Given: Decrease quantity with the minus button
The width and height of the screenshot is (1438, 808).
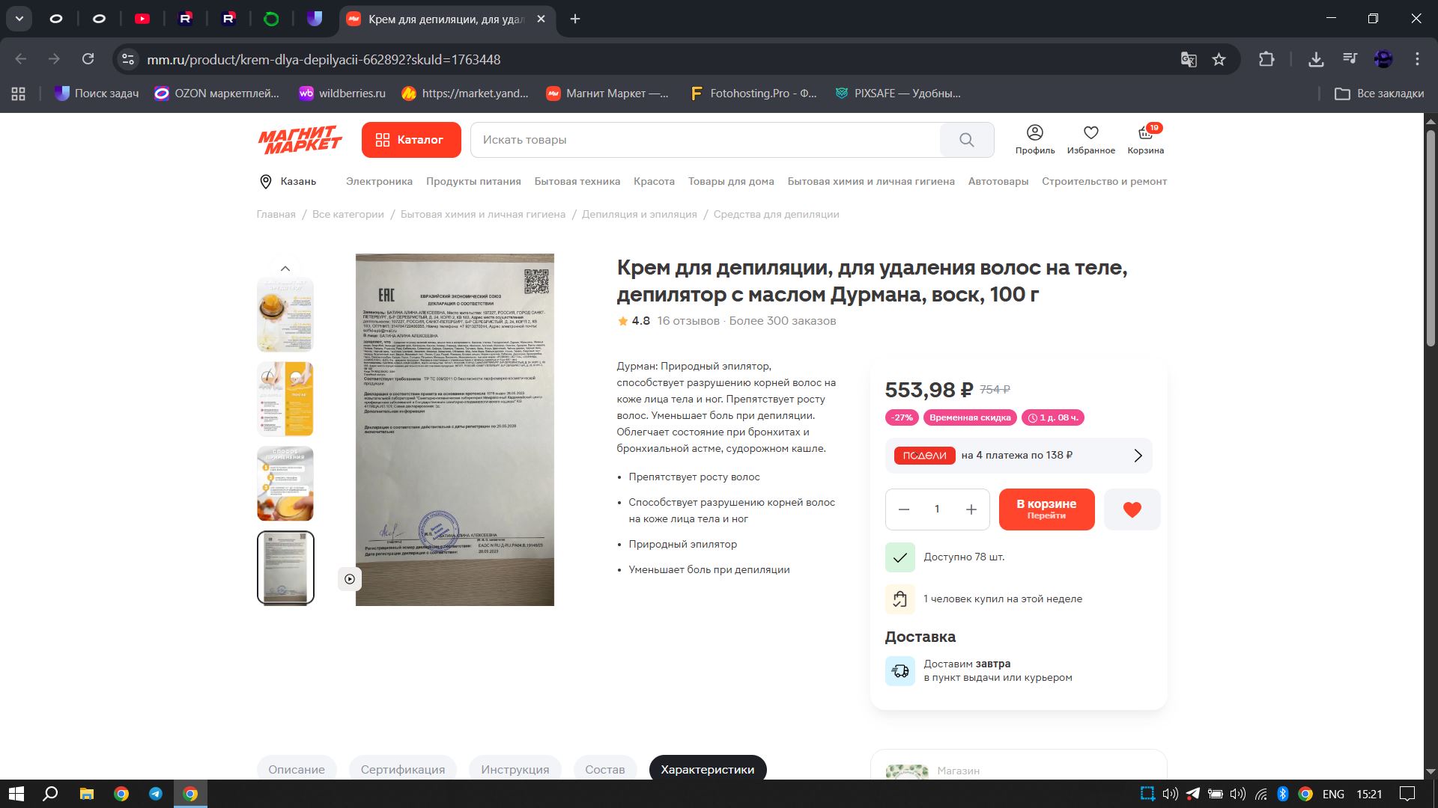Looking at the screenshot, I should [904, 509].
